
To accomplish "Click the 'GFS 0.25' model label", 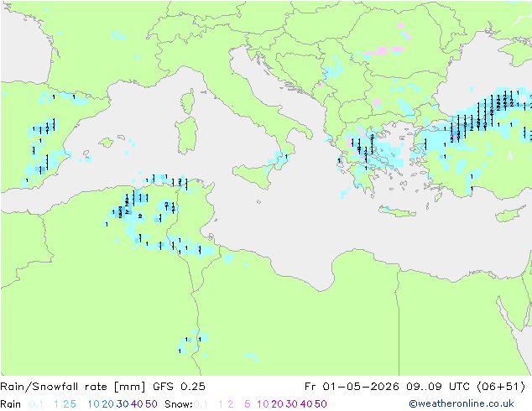I will (x=179, y=387).
